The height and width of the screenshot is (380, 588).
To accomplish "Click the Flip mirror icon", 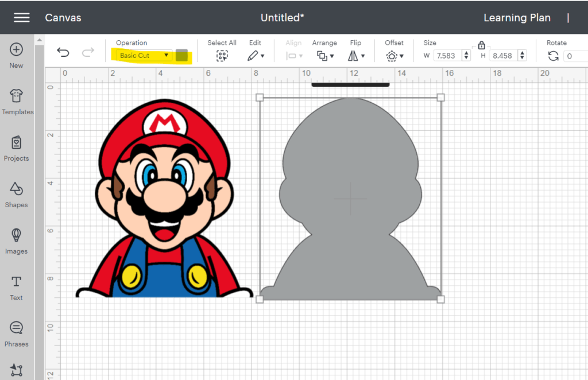I will coord(353,56).
